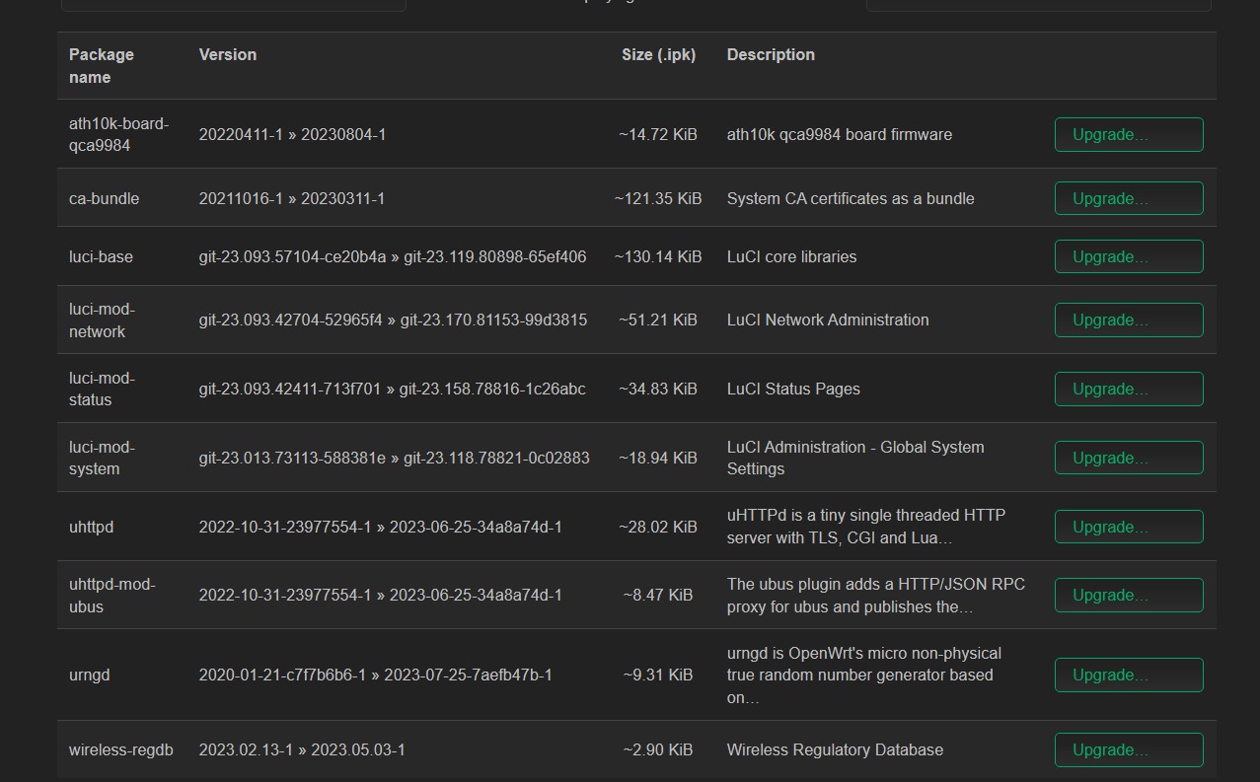Image resolution: width=1260 pixels, height=782 pixels.
Task: Click 'LuCI Administration - Global System Settings' description
Action: [855, 458]
